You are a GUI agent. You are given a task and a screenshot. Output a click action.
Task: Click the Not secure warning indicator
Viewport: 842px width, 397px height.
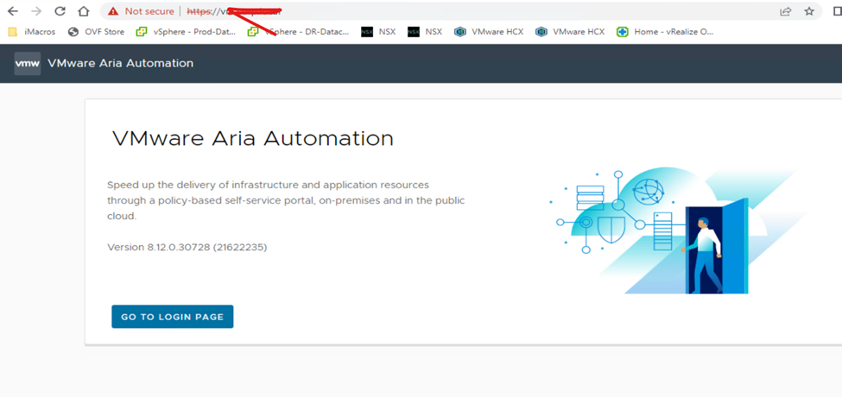(141, 11)
